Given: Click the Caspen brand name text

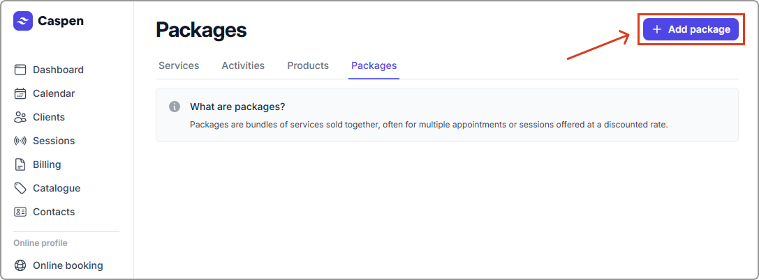Looking at the screenshot, I should click(61, 21).
